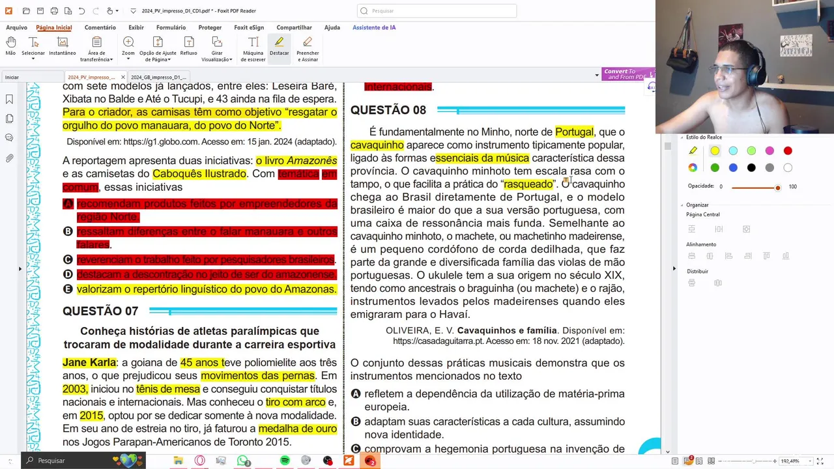Open the Ajuda tab
The height and width of the screenshot is (469, 834).
tap(332, 27)
